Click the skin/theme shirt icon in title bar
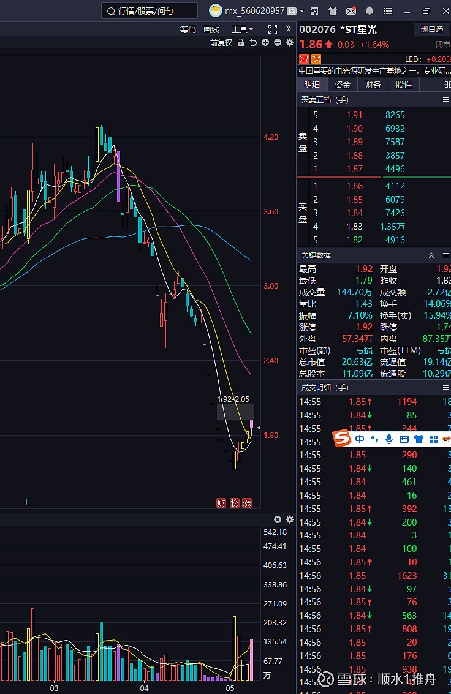The image size is (451, 694). click(333, 11)
